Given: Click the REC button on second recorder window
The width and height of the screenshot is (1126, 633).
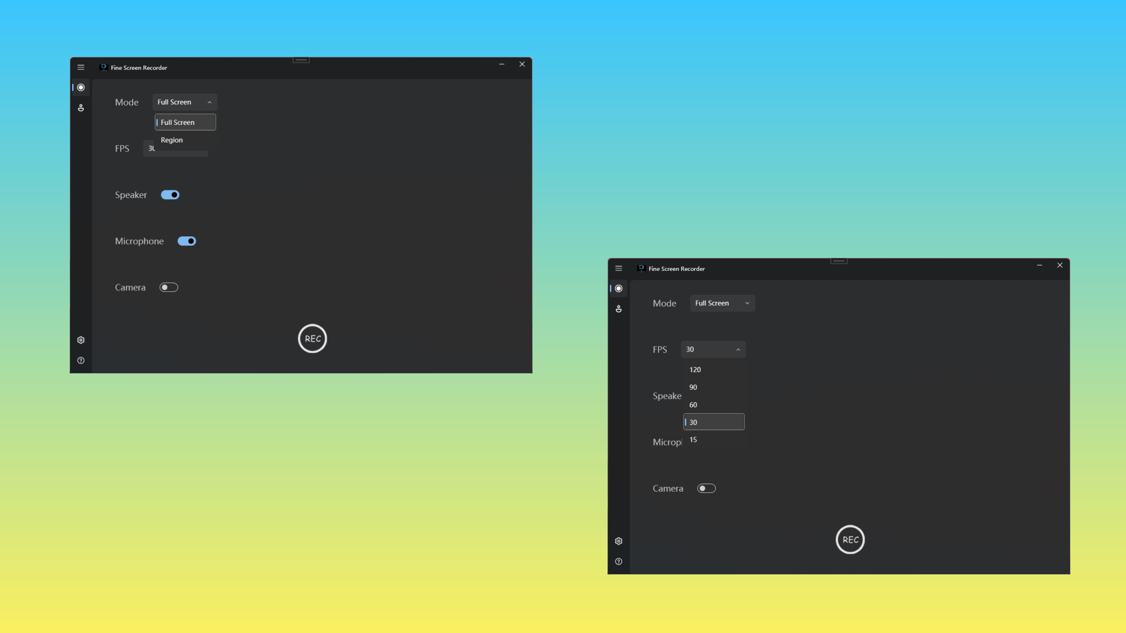Looking at the screenshot, I should click(x=850, y=539).
